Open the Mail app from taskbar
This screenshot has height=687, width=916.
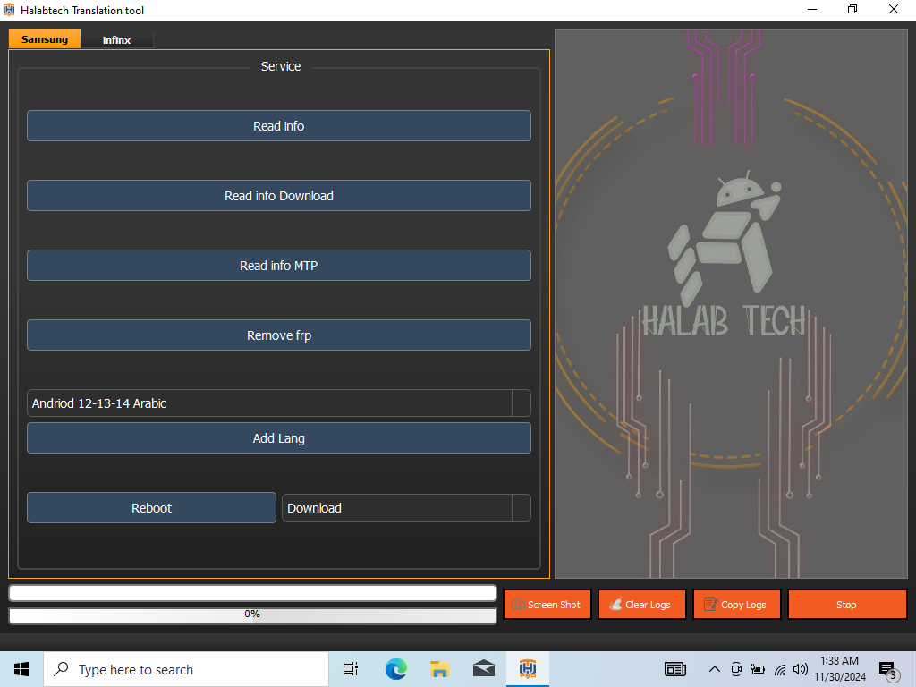(x=484, y=669)
